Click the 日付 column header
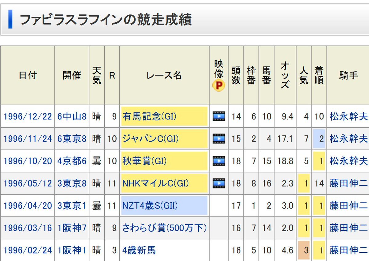The height and width of the screenshot is (261, 369). pos(27,76)
